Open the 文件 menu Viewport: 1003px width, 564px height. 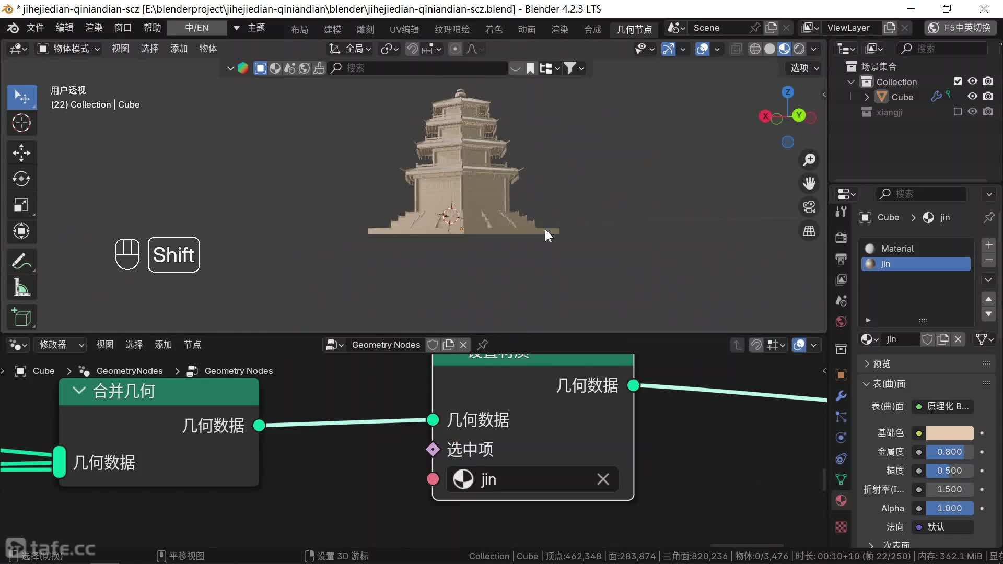tap(35, 28)
